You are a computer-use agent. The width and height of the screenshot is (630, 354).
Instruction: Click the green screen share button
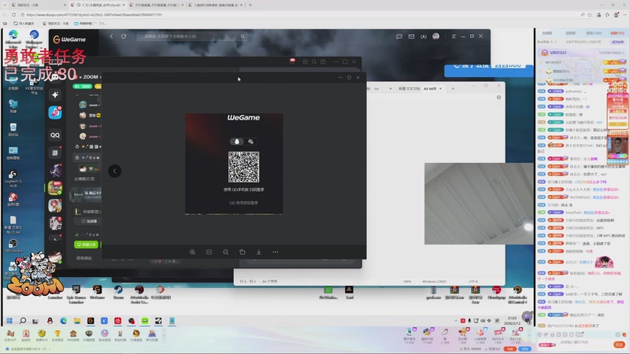86,244
